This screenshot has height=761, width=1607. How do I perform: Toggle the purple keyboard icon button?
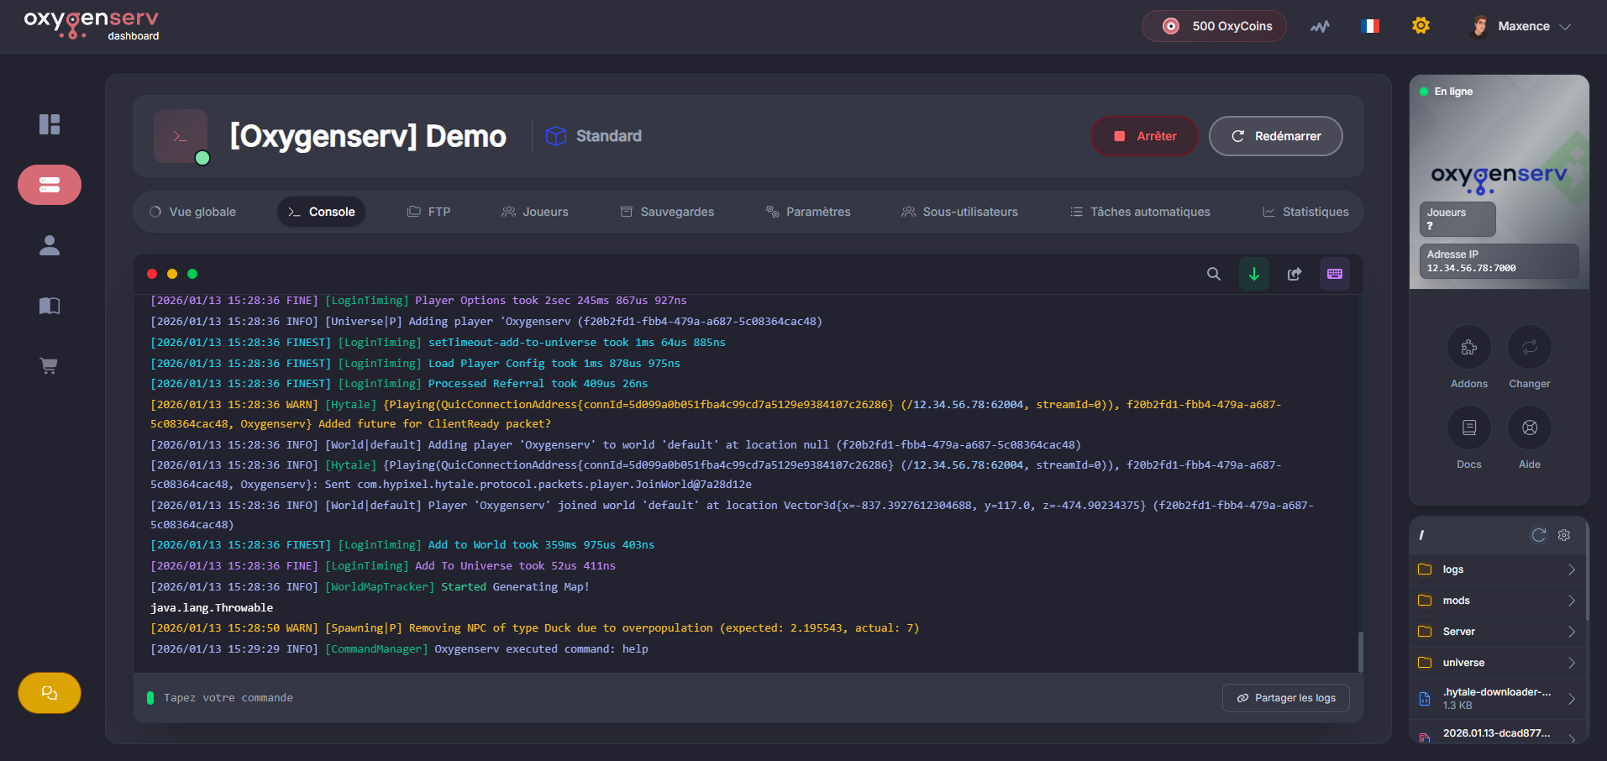point(1334,274)
